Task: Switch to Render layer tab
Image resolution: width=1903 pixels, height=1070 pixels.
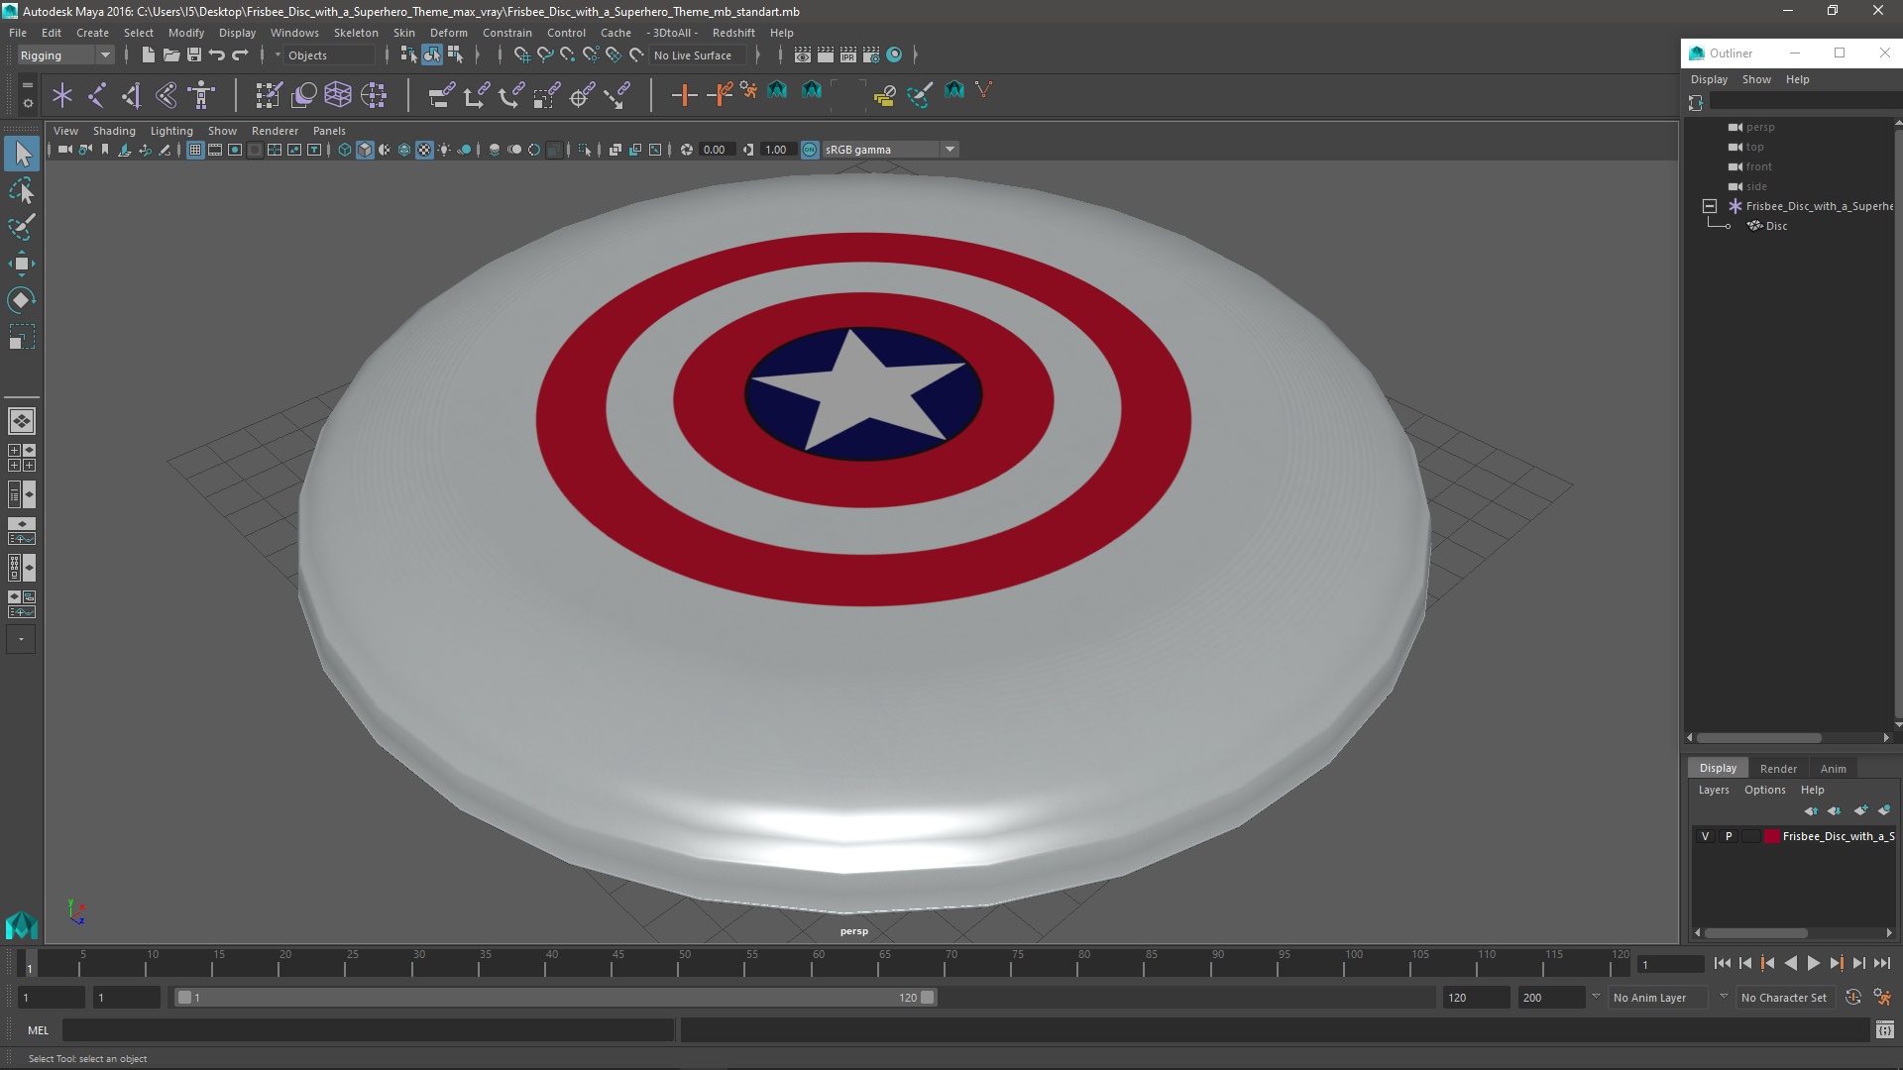Action: pos(1778,769)
